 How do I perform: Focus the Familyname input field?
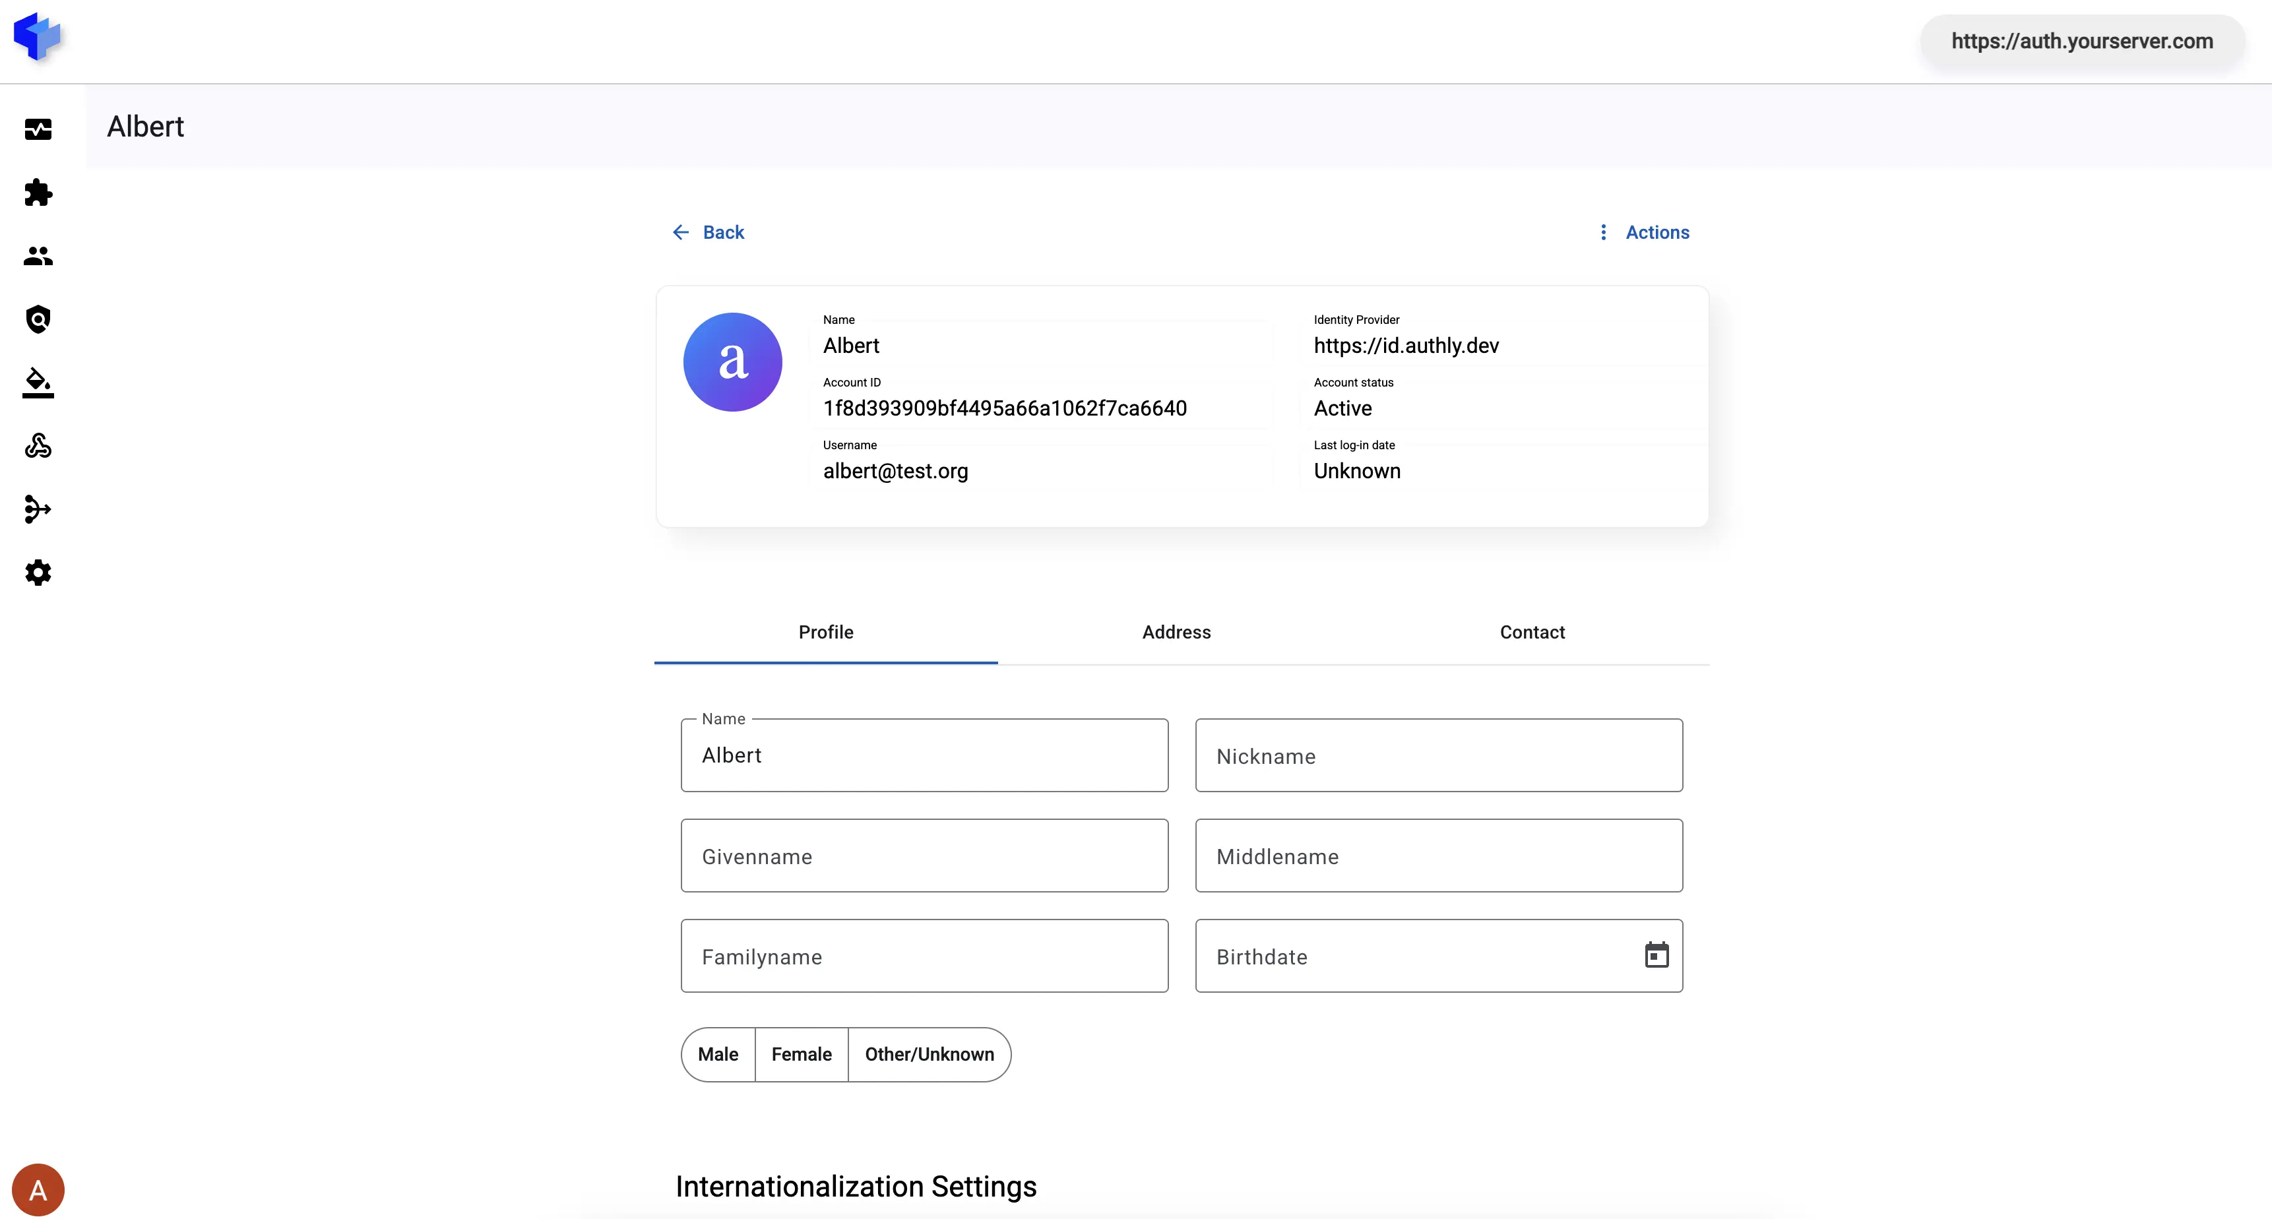click(x=924, y=956)
